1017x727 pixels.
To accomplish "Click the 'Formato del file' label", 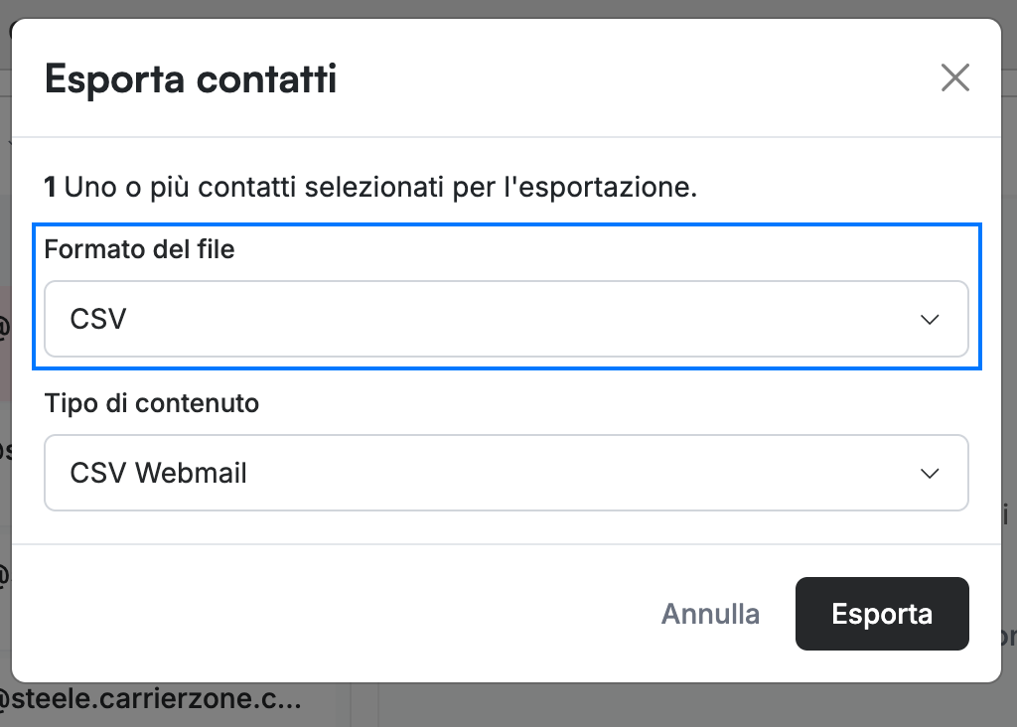I will click(139, 249).
